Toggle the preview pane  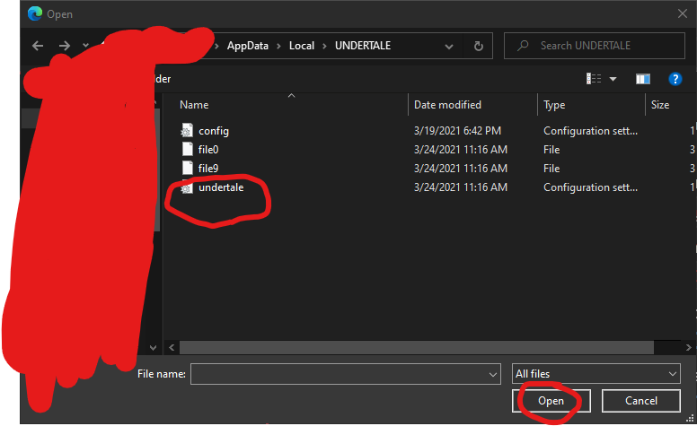643,79
